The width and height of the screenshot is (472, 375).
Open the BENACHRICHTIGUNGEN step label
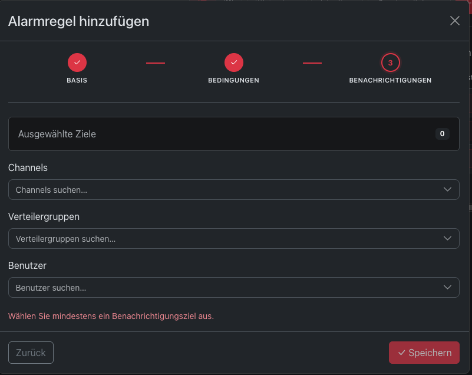pyautogui.click(x=390, y=80)
